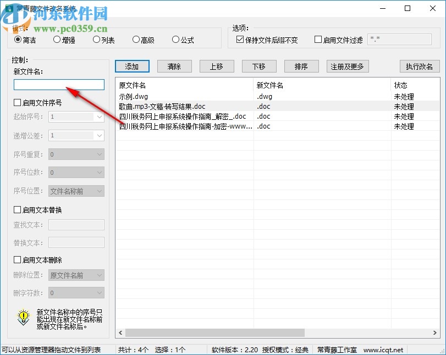Enable the 启用文件过滤 checkbox

click(x=317, y=38)
